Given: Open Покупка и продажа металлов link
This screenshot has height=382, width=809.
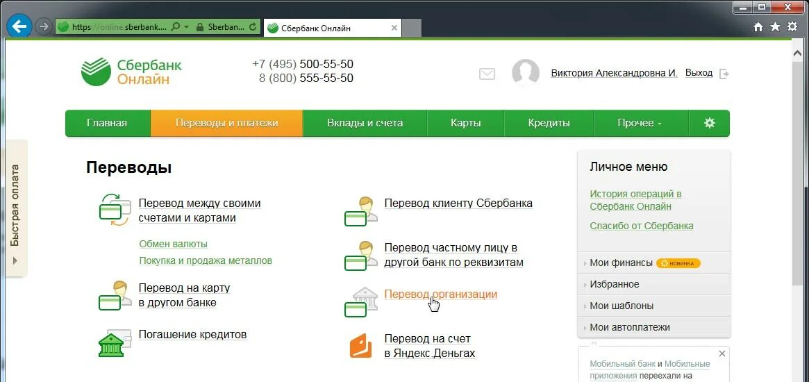Looking at the screenshot, I should pos(206,260).
